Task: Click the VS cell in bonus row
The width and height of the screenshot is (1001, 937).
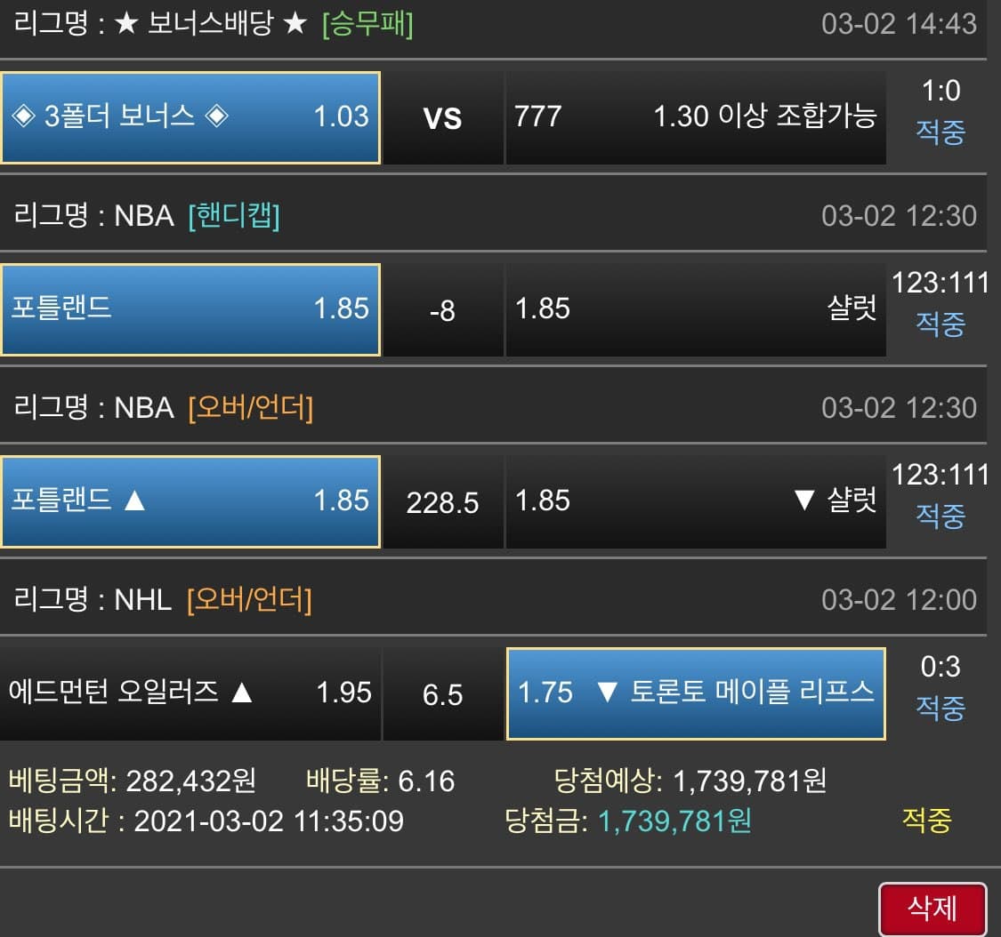Action: (x=442, y=118)
